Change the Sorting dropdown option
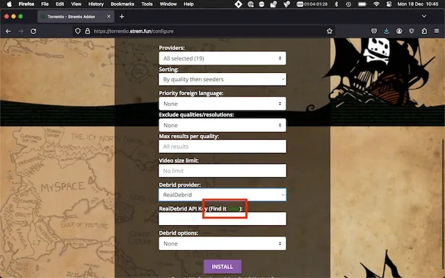This screenshot has height=278, width=445. (x=222, y=79)
